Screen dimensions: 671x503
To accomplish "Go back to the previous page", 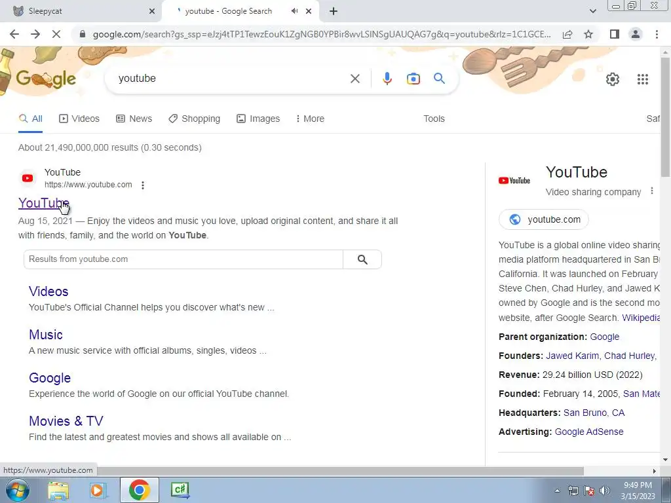I will [14, 34].
